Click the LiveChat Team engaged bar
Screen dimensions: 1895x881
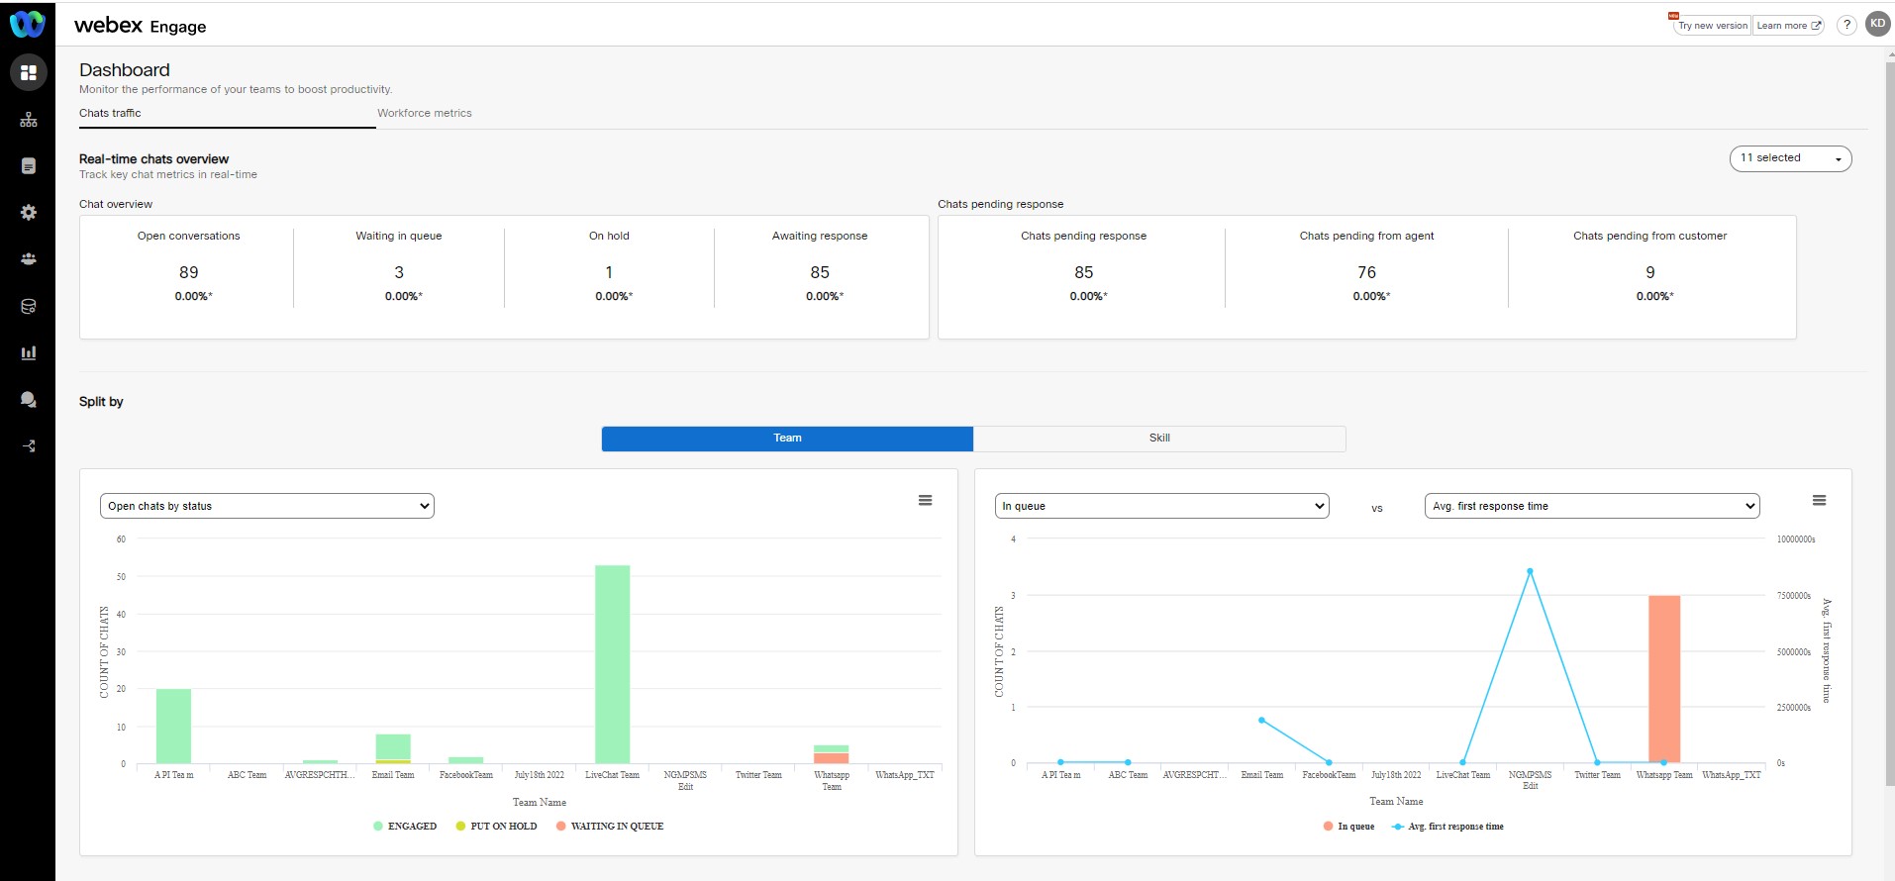coord(612,664)
